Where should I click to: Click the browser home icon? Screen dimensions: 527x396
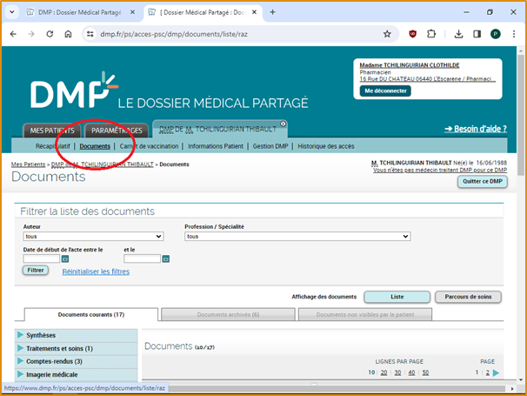click(68, 34)
